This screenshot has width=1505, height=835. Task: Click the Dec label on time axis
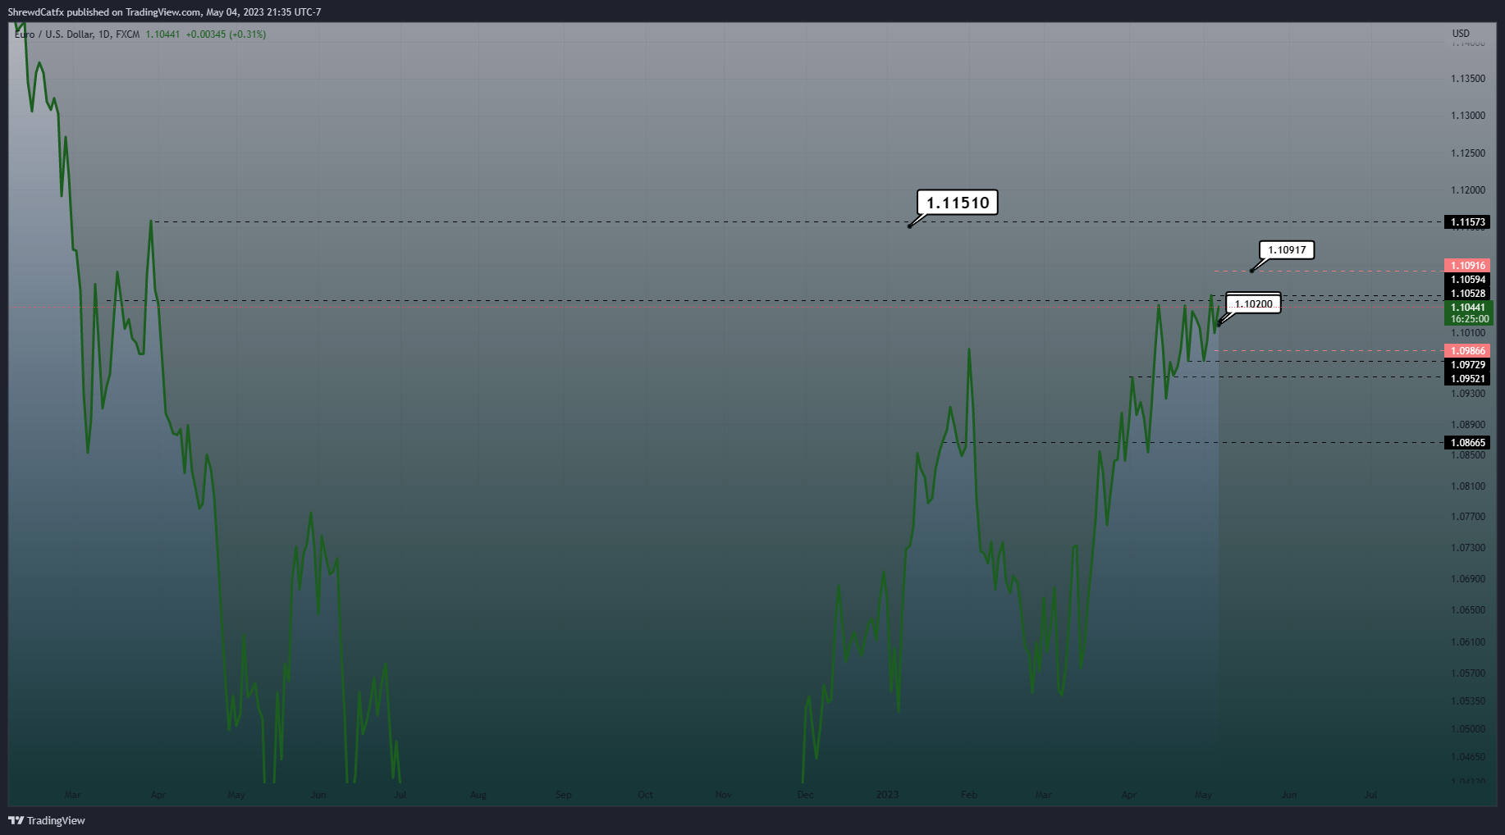click(x=805, y=795)
